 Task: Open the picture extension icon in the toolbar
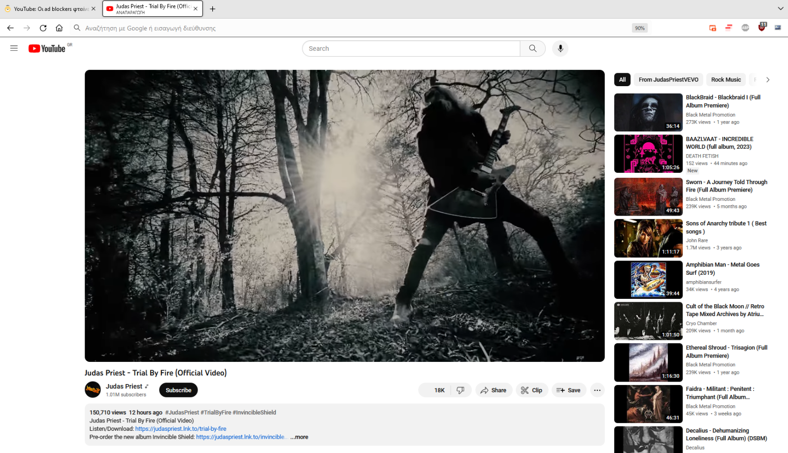(x=778, y=28)
